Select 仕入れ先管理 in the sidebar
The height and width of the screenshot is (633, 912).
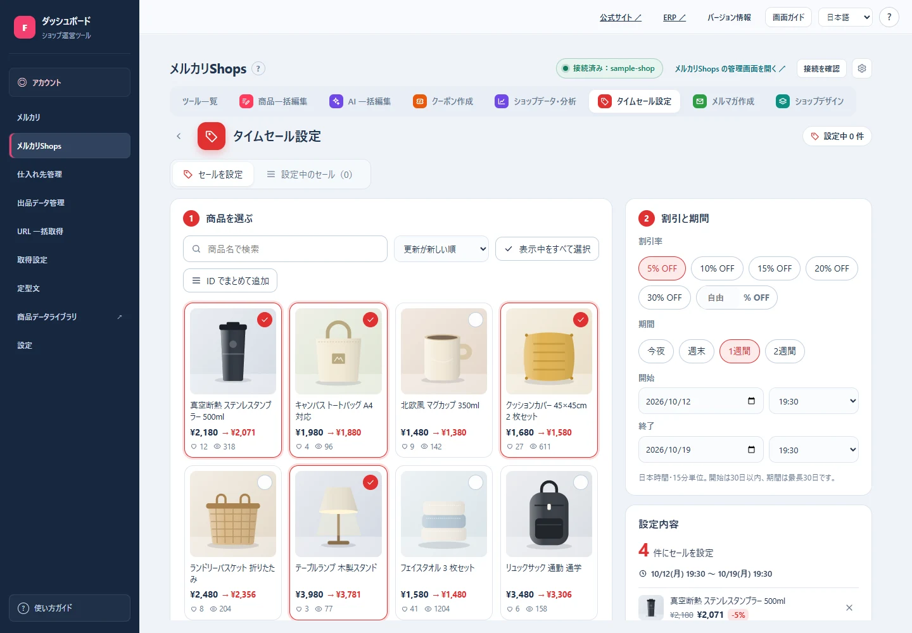point(70,174)
